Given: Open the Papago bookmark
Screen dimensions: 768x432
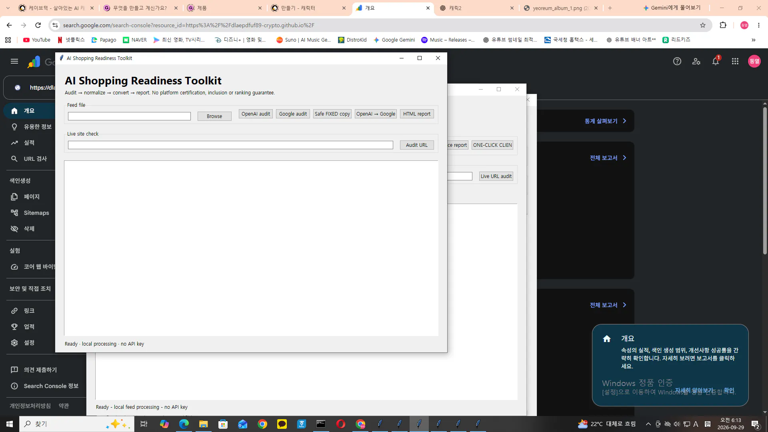Looking at the screenshot, I should (104, 40).
